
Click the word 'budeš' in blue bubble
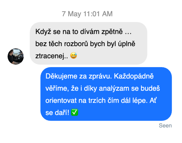(150, 88)
